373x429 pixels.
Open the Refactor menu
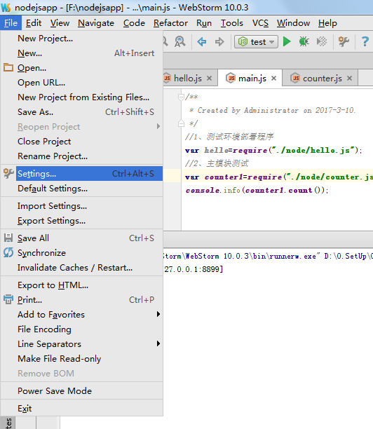[x=170, y=23]
